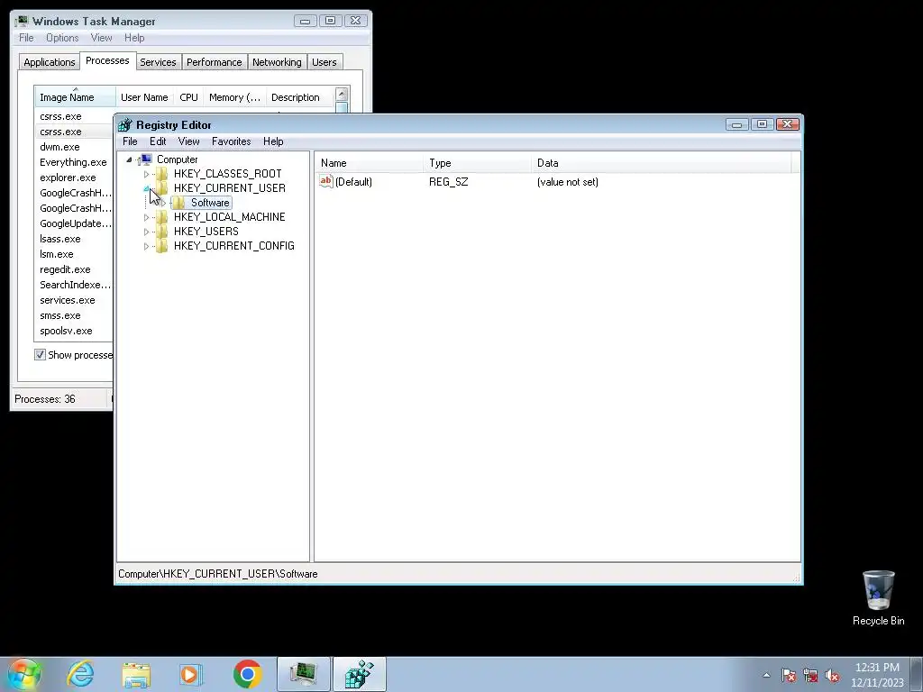923x692 pixels.
Task: Expand the HKEY_CURRENT_CONFIG node
Action: 147,247
